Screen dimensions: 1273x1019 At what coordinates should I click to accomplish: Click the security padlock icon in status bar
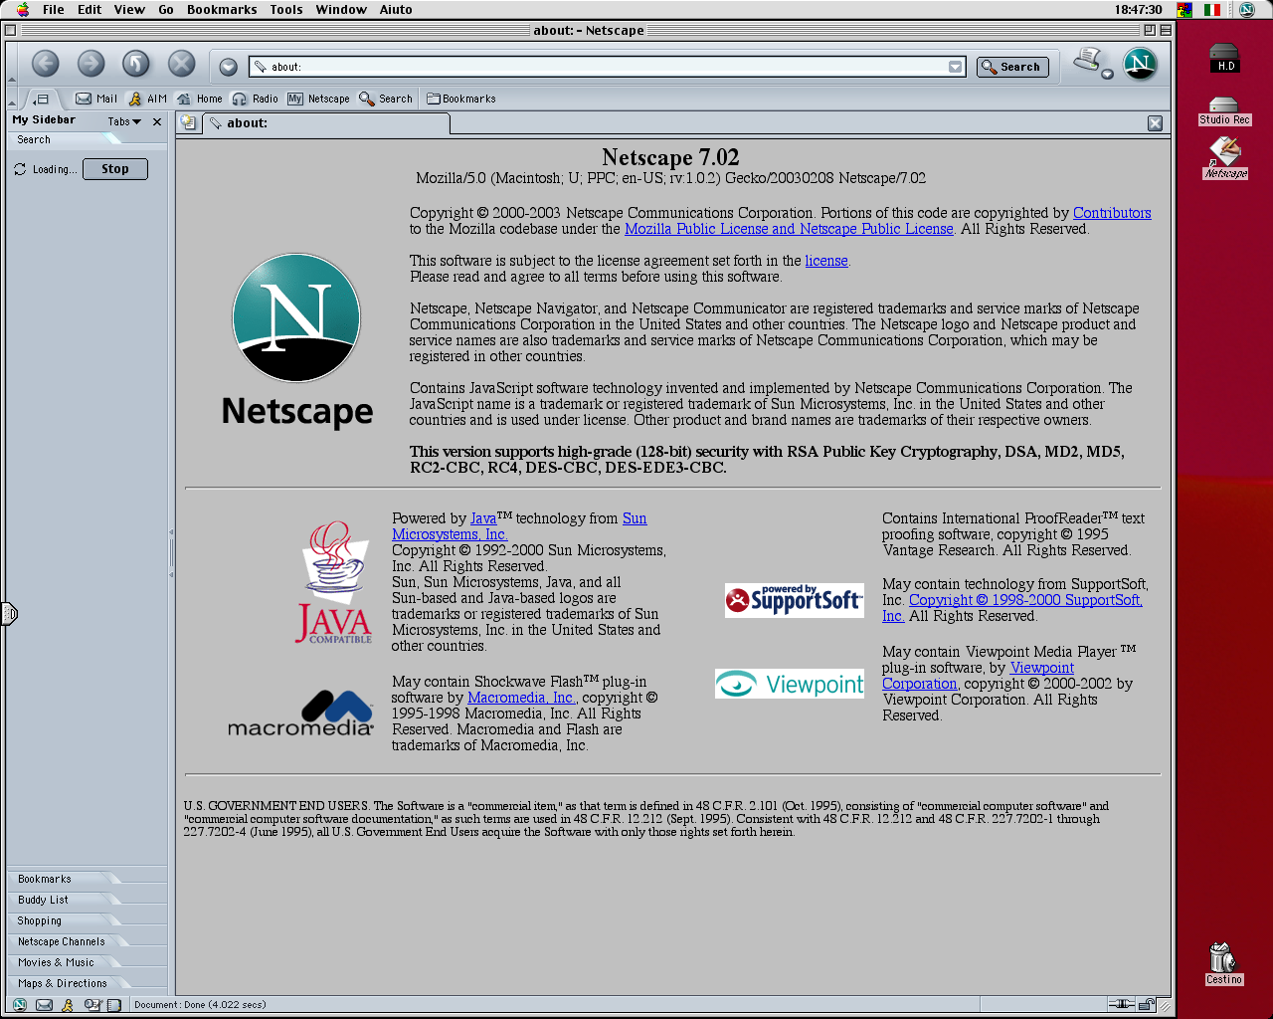tap(1146, 1004)
